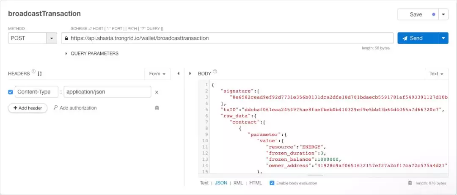The height and width of the screenshot is (195, 457).
Task: Click the Add header button
Action: pos(28,108)
